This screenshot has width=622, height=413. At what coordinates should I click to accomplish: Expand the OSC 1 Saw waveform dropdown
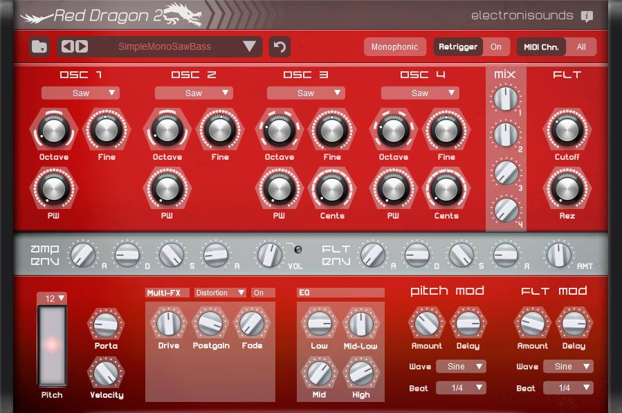click(80, 93)
